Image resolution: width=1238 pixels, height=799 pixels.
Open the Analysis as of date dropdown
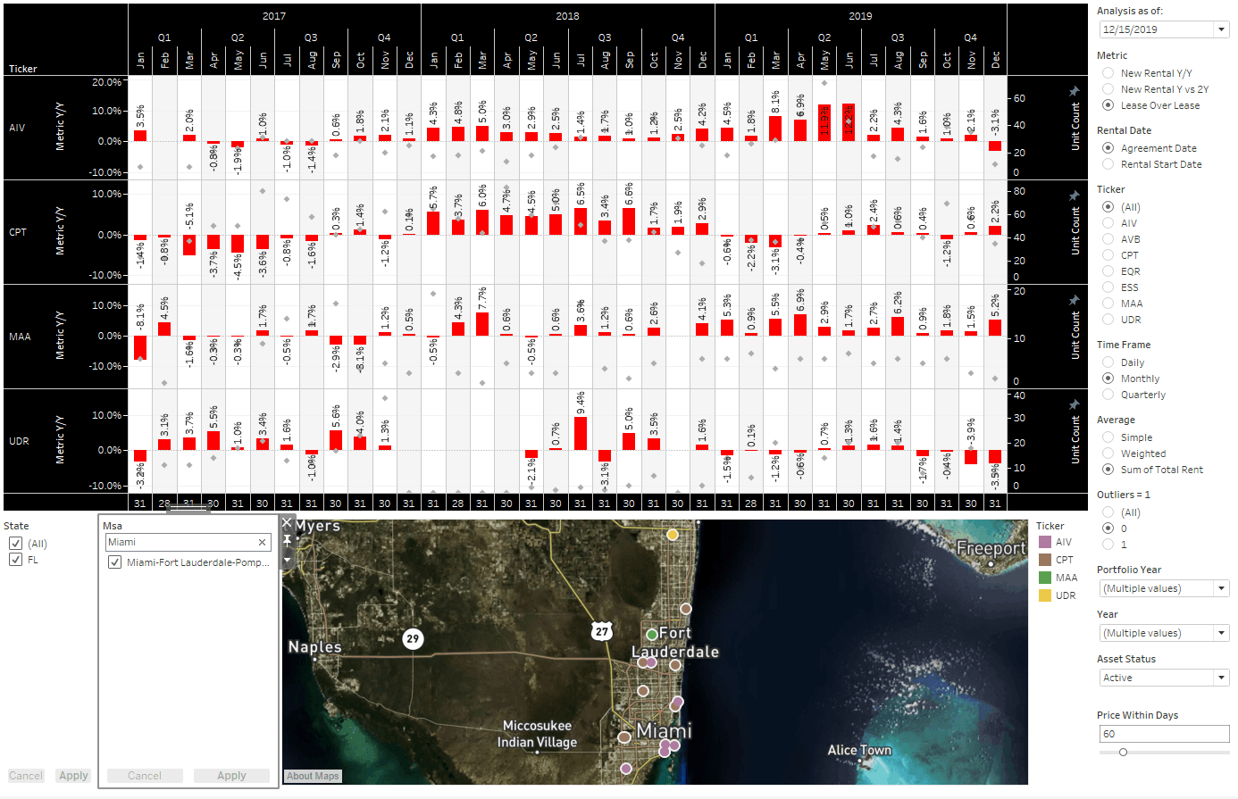point(1221,29)
